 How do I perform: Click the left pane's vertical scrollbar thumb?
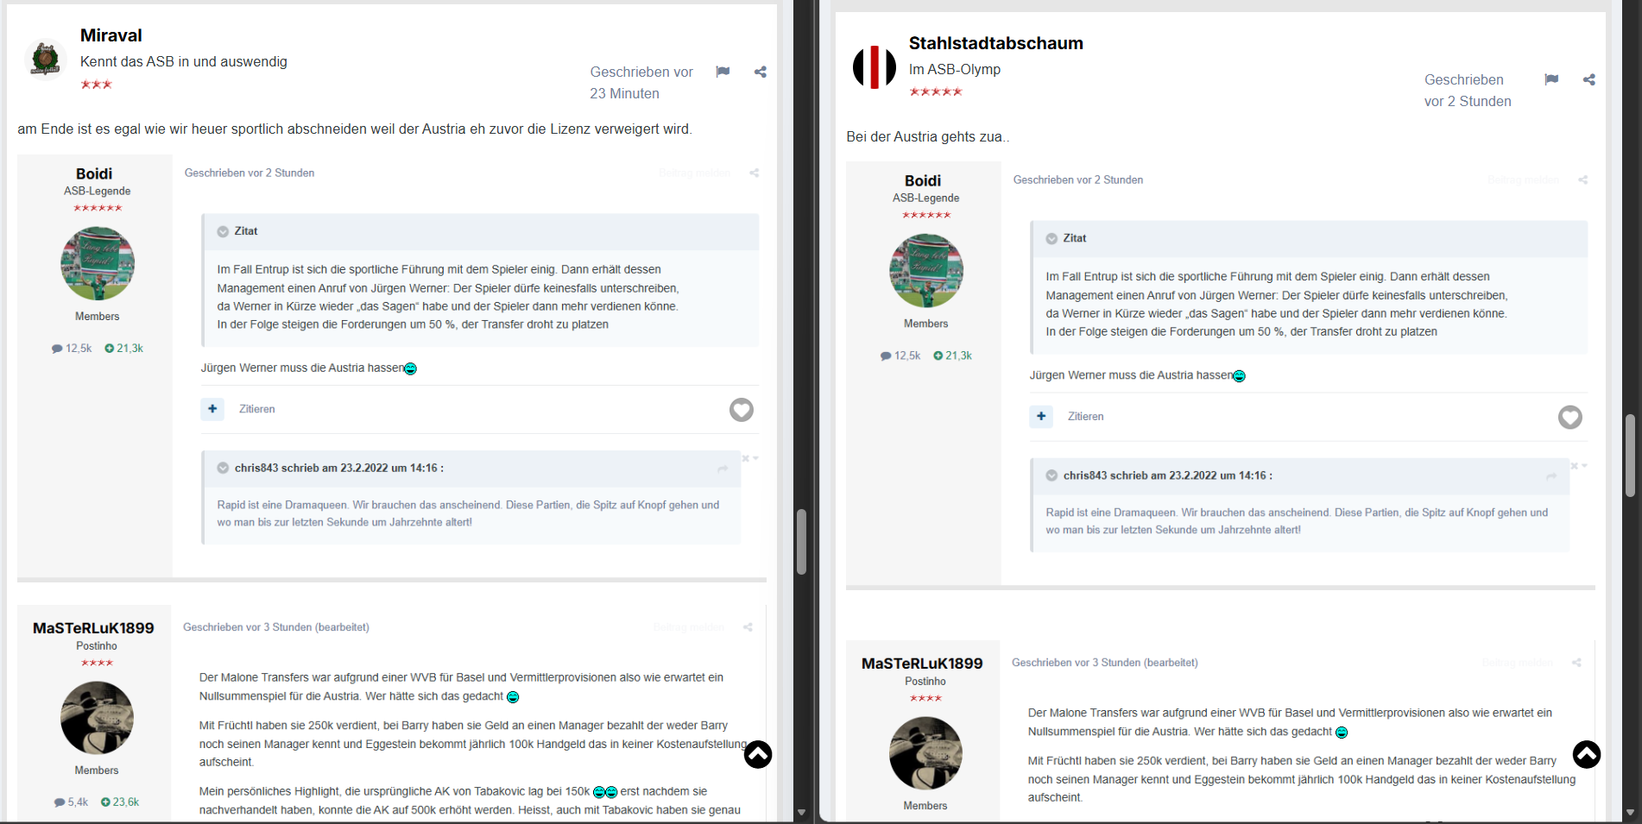[801, 542]
